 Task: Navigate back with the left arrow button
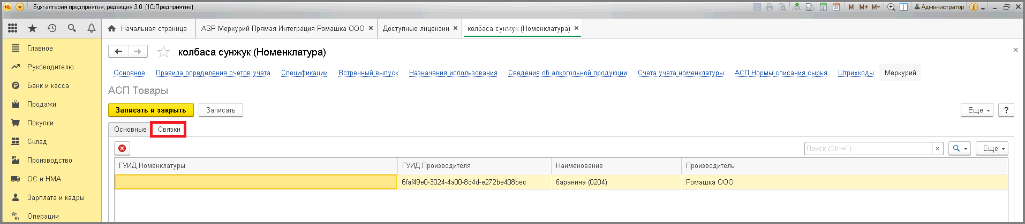click(118, 51)
